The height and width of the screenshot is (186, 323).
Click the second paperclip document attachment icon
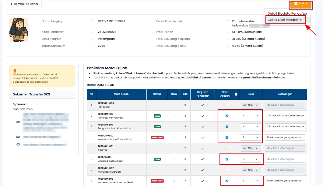coord(18,137)
